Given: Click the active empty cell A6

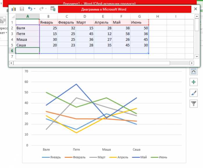Looking at the screenshot, I should (x=28, y=51).
